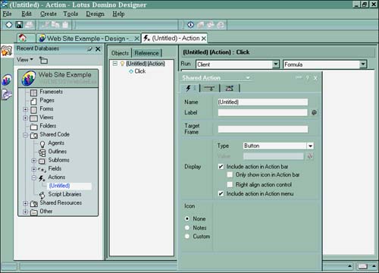
Task: Expand the Views node
Action: point(26,118)
